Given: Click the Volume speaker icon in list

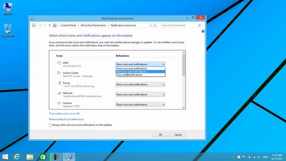Looking at the screenshot, I should pyautogui.click(x=59, y=103).
